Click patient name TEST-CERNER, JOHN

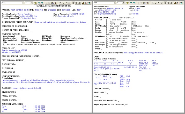pos(20,10)
